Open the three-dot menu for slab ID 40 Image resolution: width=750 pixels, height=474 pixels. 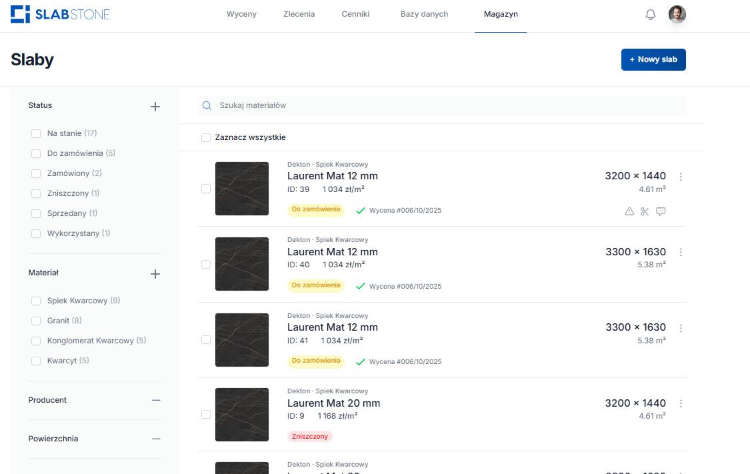(681, 252)
